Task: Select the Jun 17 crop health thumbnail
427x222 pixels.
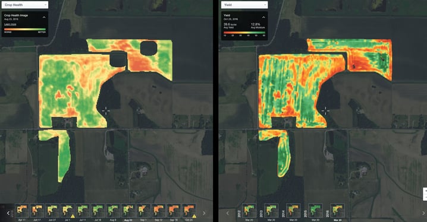Action: [x=37, y=211]
